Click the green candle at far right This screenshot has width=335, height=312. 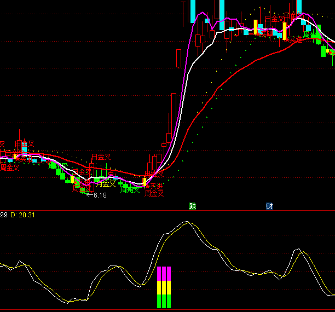(323, 50)
